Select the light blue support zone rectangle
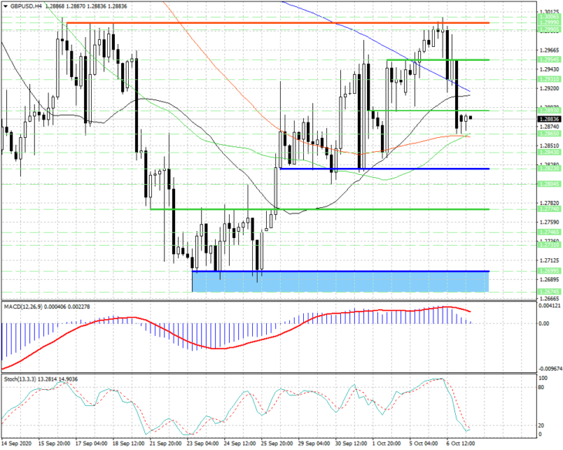This screenshot has height=450, width=563. point(341,282)
